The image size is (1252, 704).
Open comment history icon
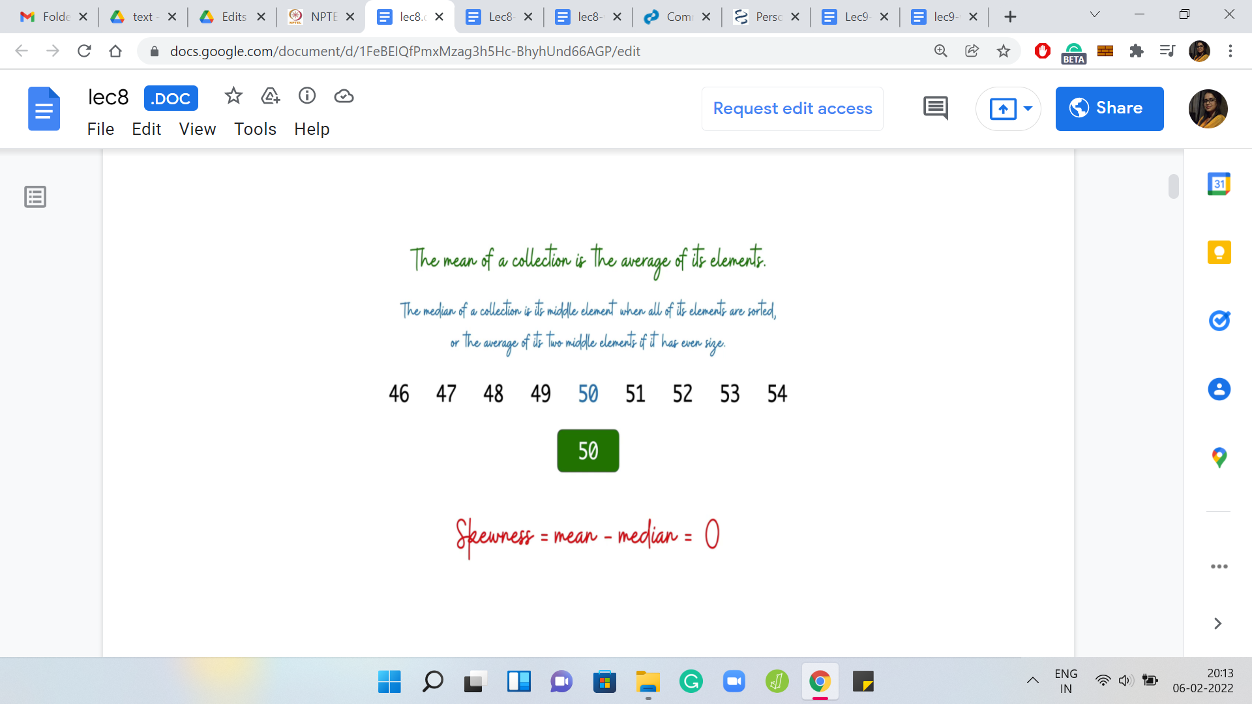tap(936, 108)
